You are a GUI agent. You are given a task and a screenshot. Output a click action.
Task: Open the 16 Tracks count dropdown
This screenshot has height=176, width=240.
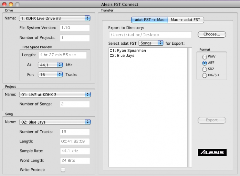(50, 74)
